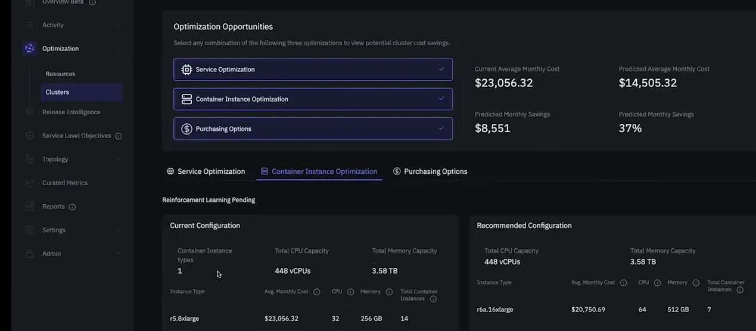Click info icon beside Avg. Monthly Cost in Current Configuration
Screen dimensions: 756x331
[x=317, y=292]
